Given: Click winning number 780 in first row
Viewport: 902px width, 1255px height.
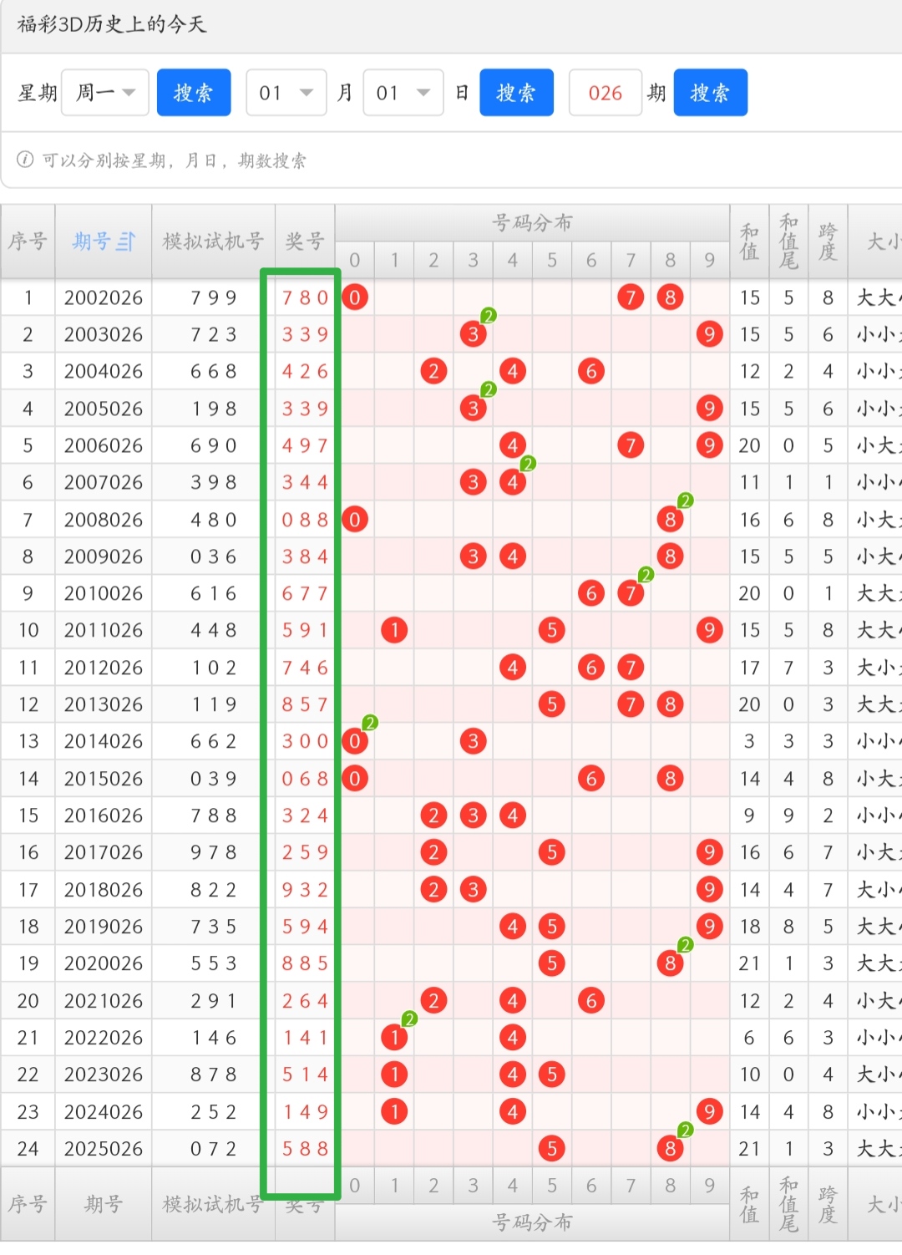Looking at the screenshot, I should click(305, 297).
